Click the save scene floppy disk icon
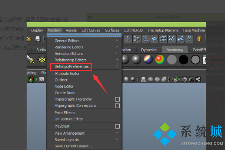 pyautogui.click(x=38, y=39)
